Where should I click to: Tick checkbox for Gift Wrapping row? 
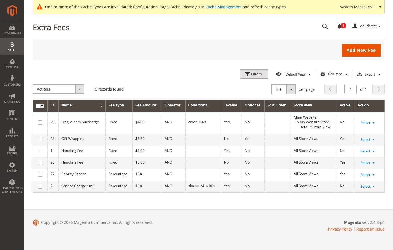click(40, 139)
